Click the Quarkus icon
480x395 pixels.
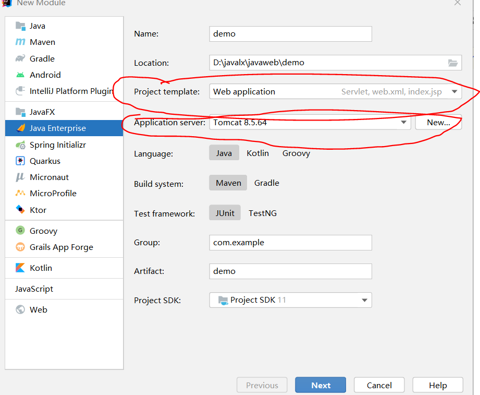pyautogui.click(x=20, y=161)
